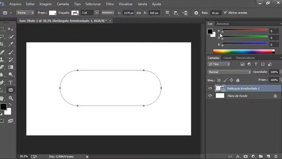
Task: Toggle lock all for layer
Action: pos(238,80)
